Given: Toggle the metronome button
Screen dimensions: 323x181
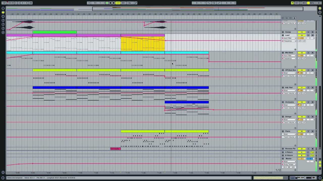Looking at the screenshot, I should [30, 3].
